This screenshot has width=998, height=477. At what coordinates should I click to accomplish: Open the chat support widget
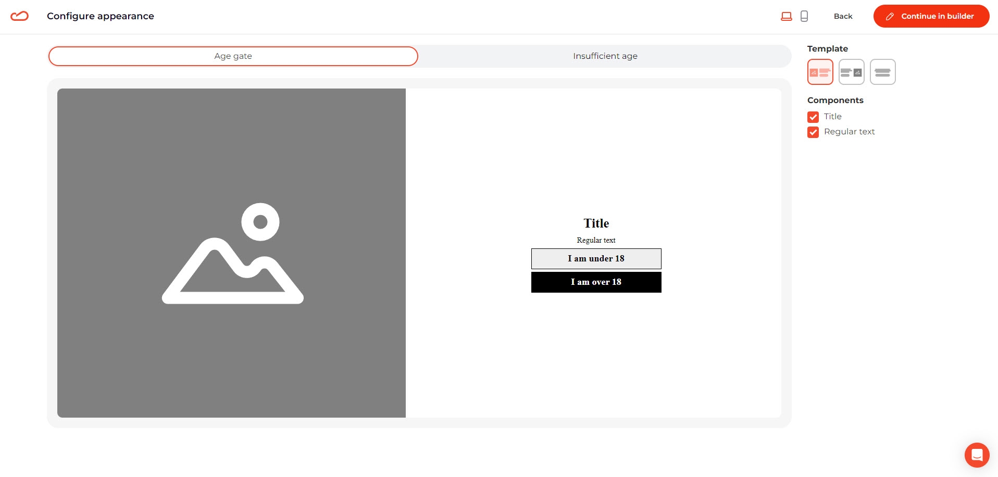977,455
